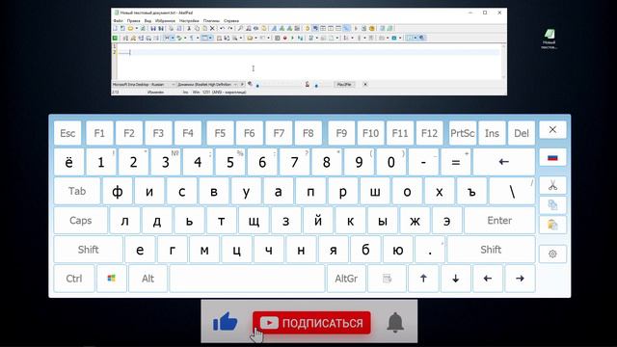Viewport: 617px width, 347px height.
Task: Click the scissors cut icon on keyboard sidebar
Action: coord(552,185)
